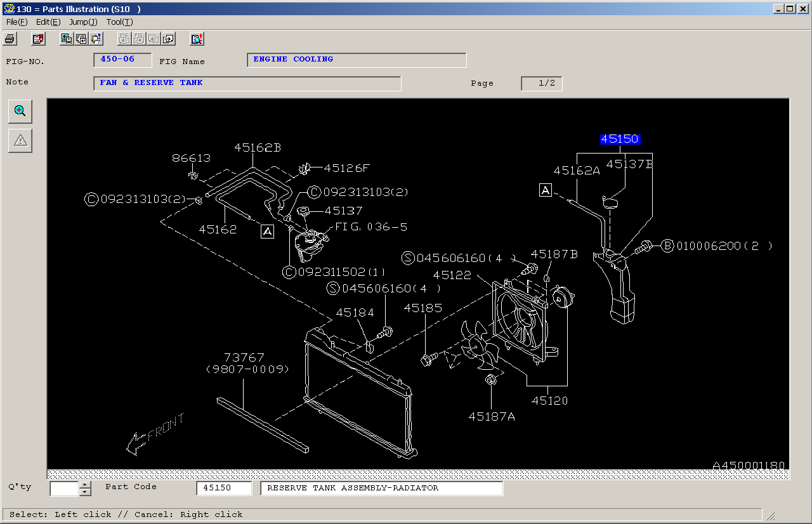Screen dimensions: 812x524
Task: Click the warning triangle button
Action: coord(20,141)
